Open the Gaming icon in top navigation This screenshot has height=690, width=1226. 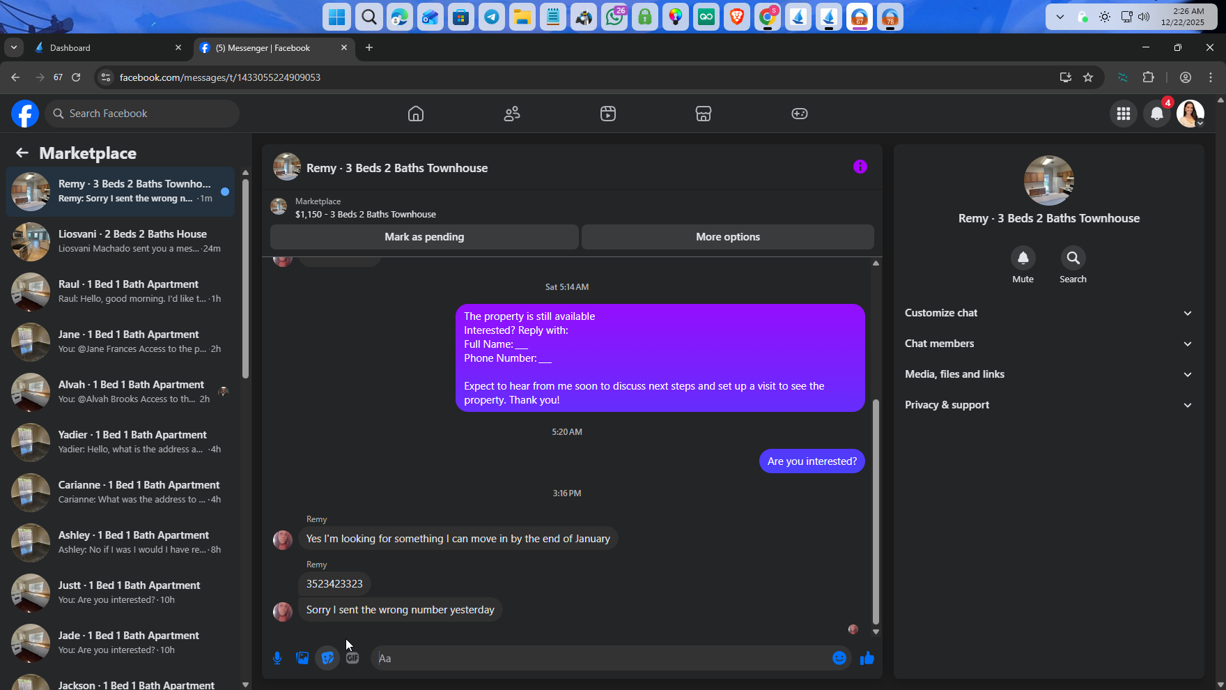point(800,114)
